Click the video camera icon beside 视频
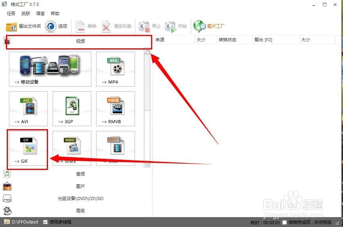This screenshot has width=343, height=227. tap(7, 41)
